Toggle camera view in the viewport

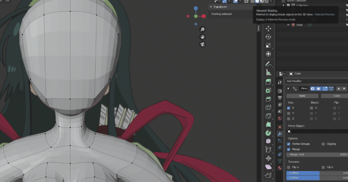(x=202, y=44)
